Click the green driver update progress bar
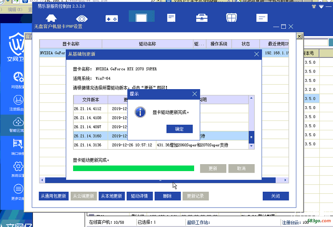Image resolution: width=333 pixels, height=227 pixels. click(x=133, y=168)
